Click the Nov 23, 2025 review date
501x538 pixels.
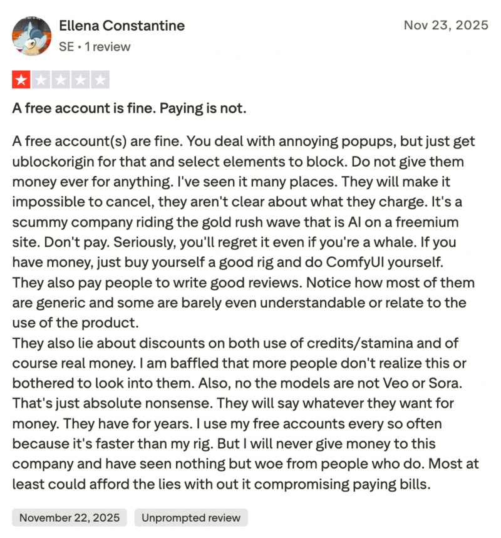tap(445, 25)
